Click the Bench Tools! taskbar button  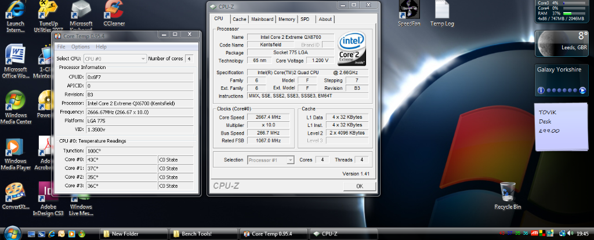click(204, 234)
